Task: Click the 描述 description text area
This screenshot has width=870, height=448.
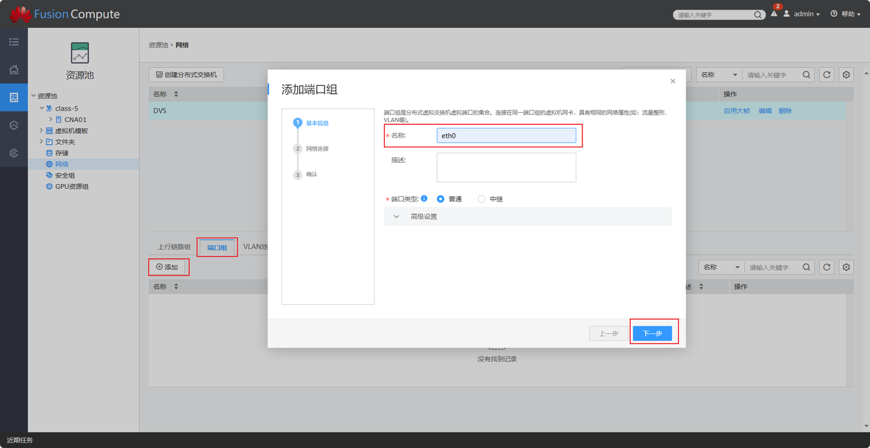Action: pos(506,167)
